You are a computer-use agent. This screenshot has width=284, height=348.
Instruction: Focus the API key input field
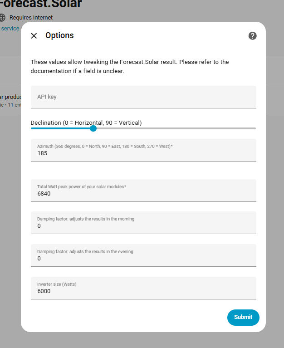[x=143, y=97]
